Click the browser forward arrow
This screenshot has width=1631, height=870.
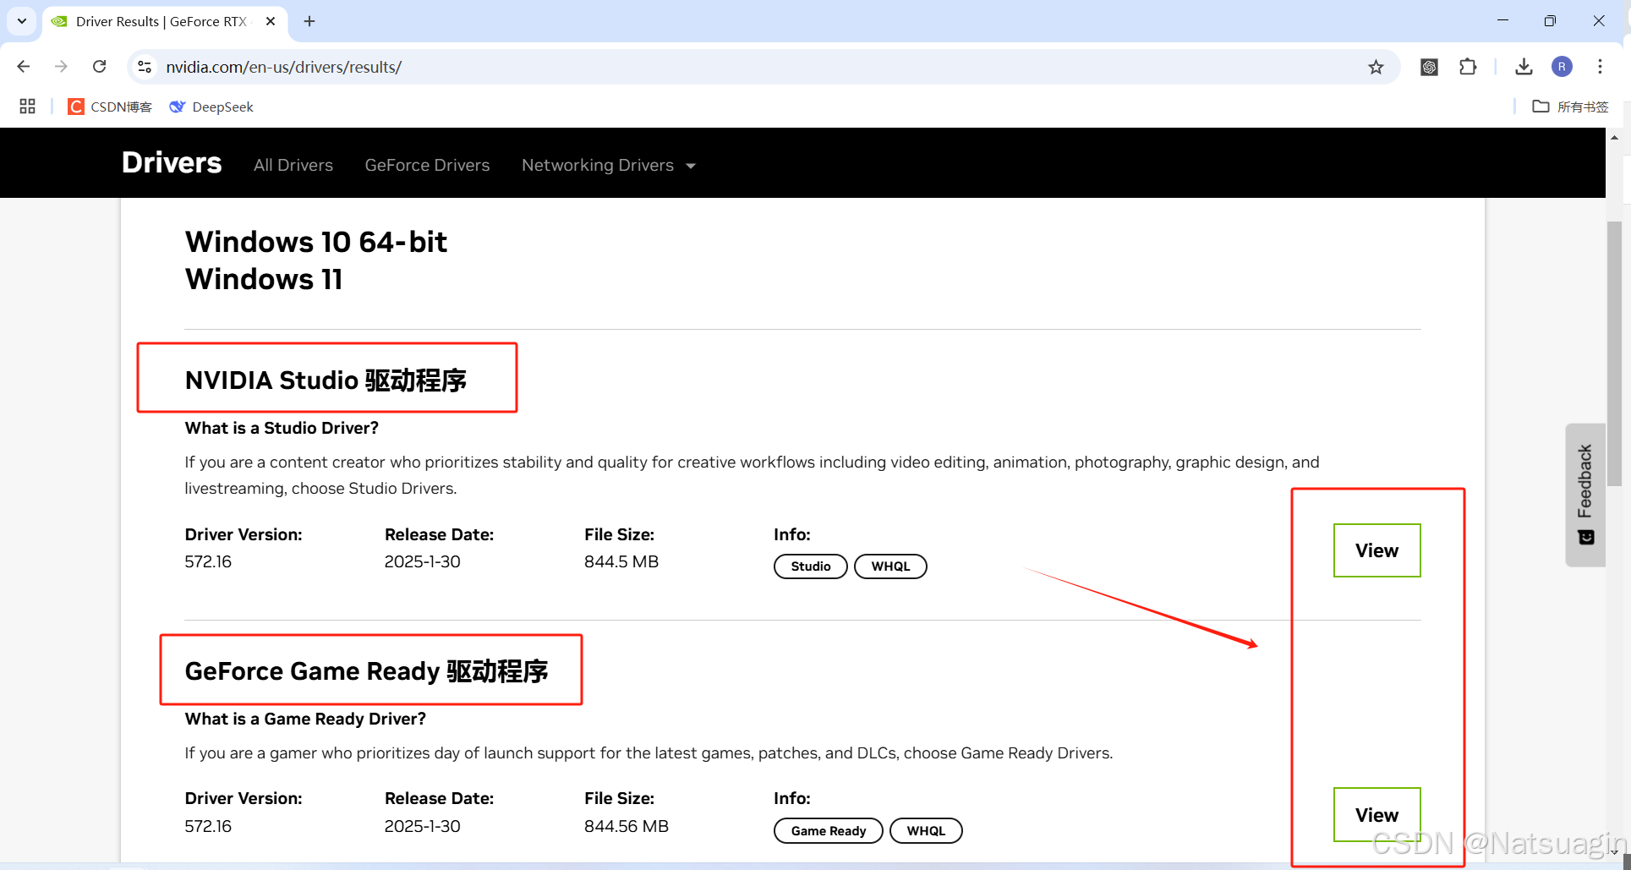pos(61,67)
